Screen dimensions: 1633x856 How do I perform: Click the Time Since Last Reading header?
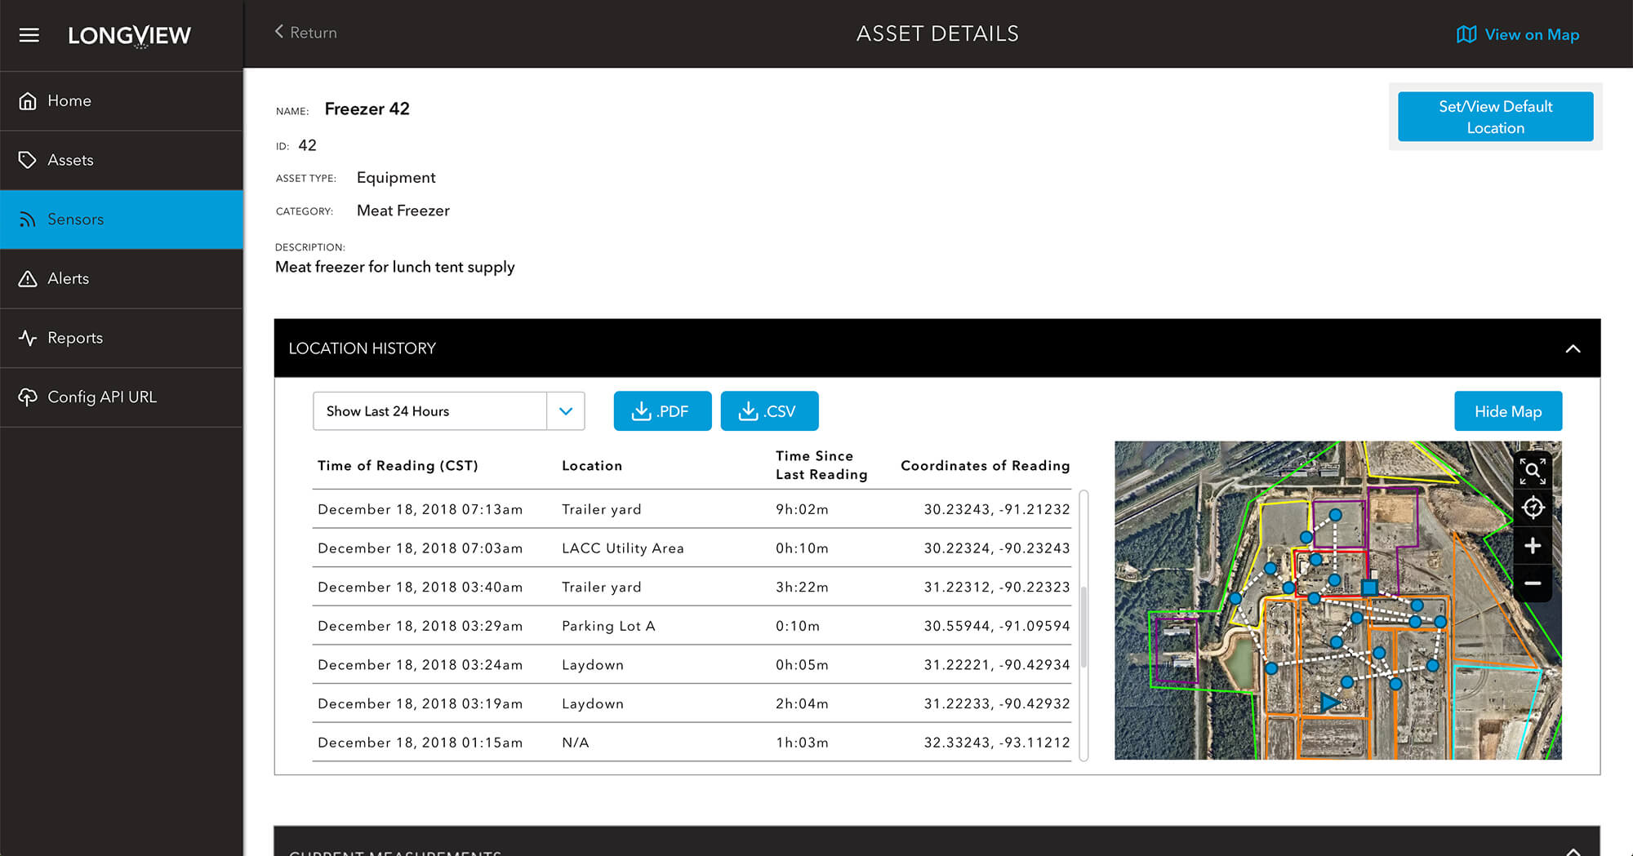click(821, 465)
